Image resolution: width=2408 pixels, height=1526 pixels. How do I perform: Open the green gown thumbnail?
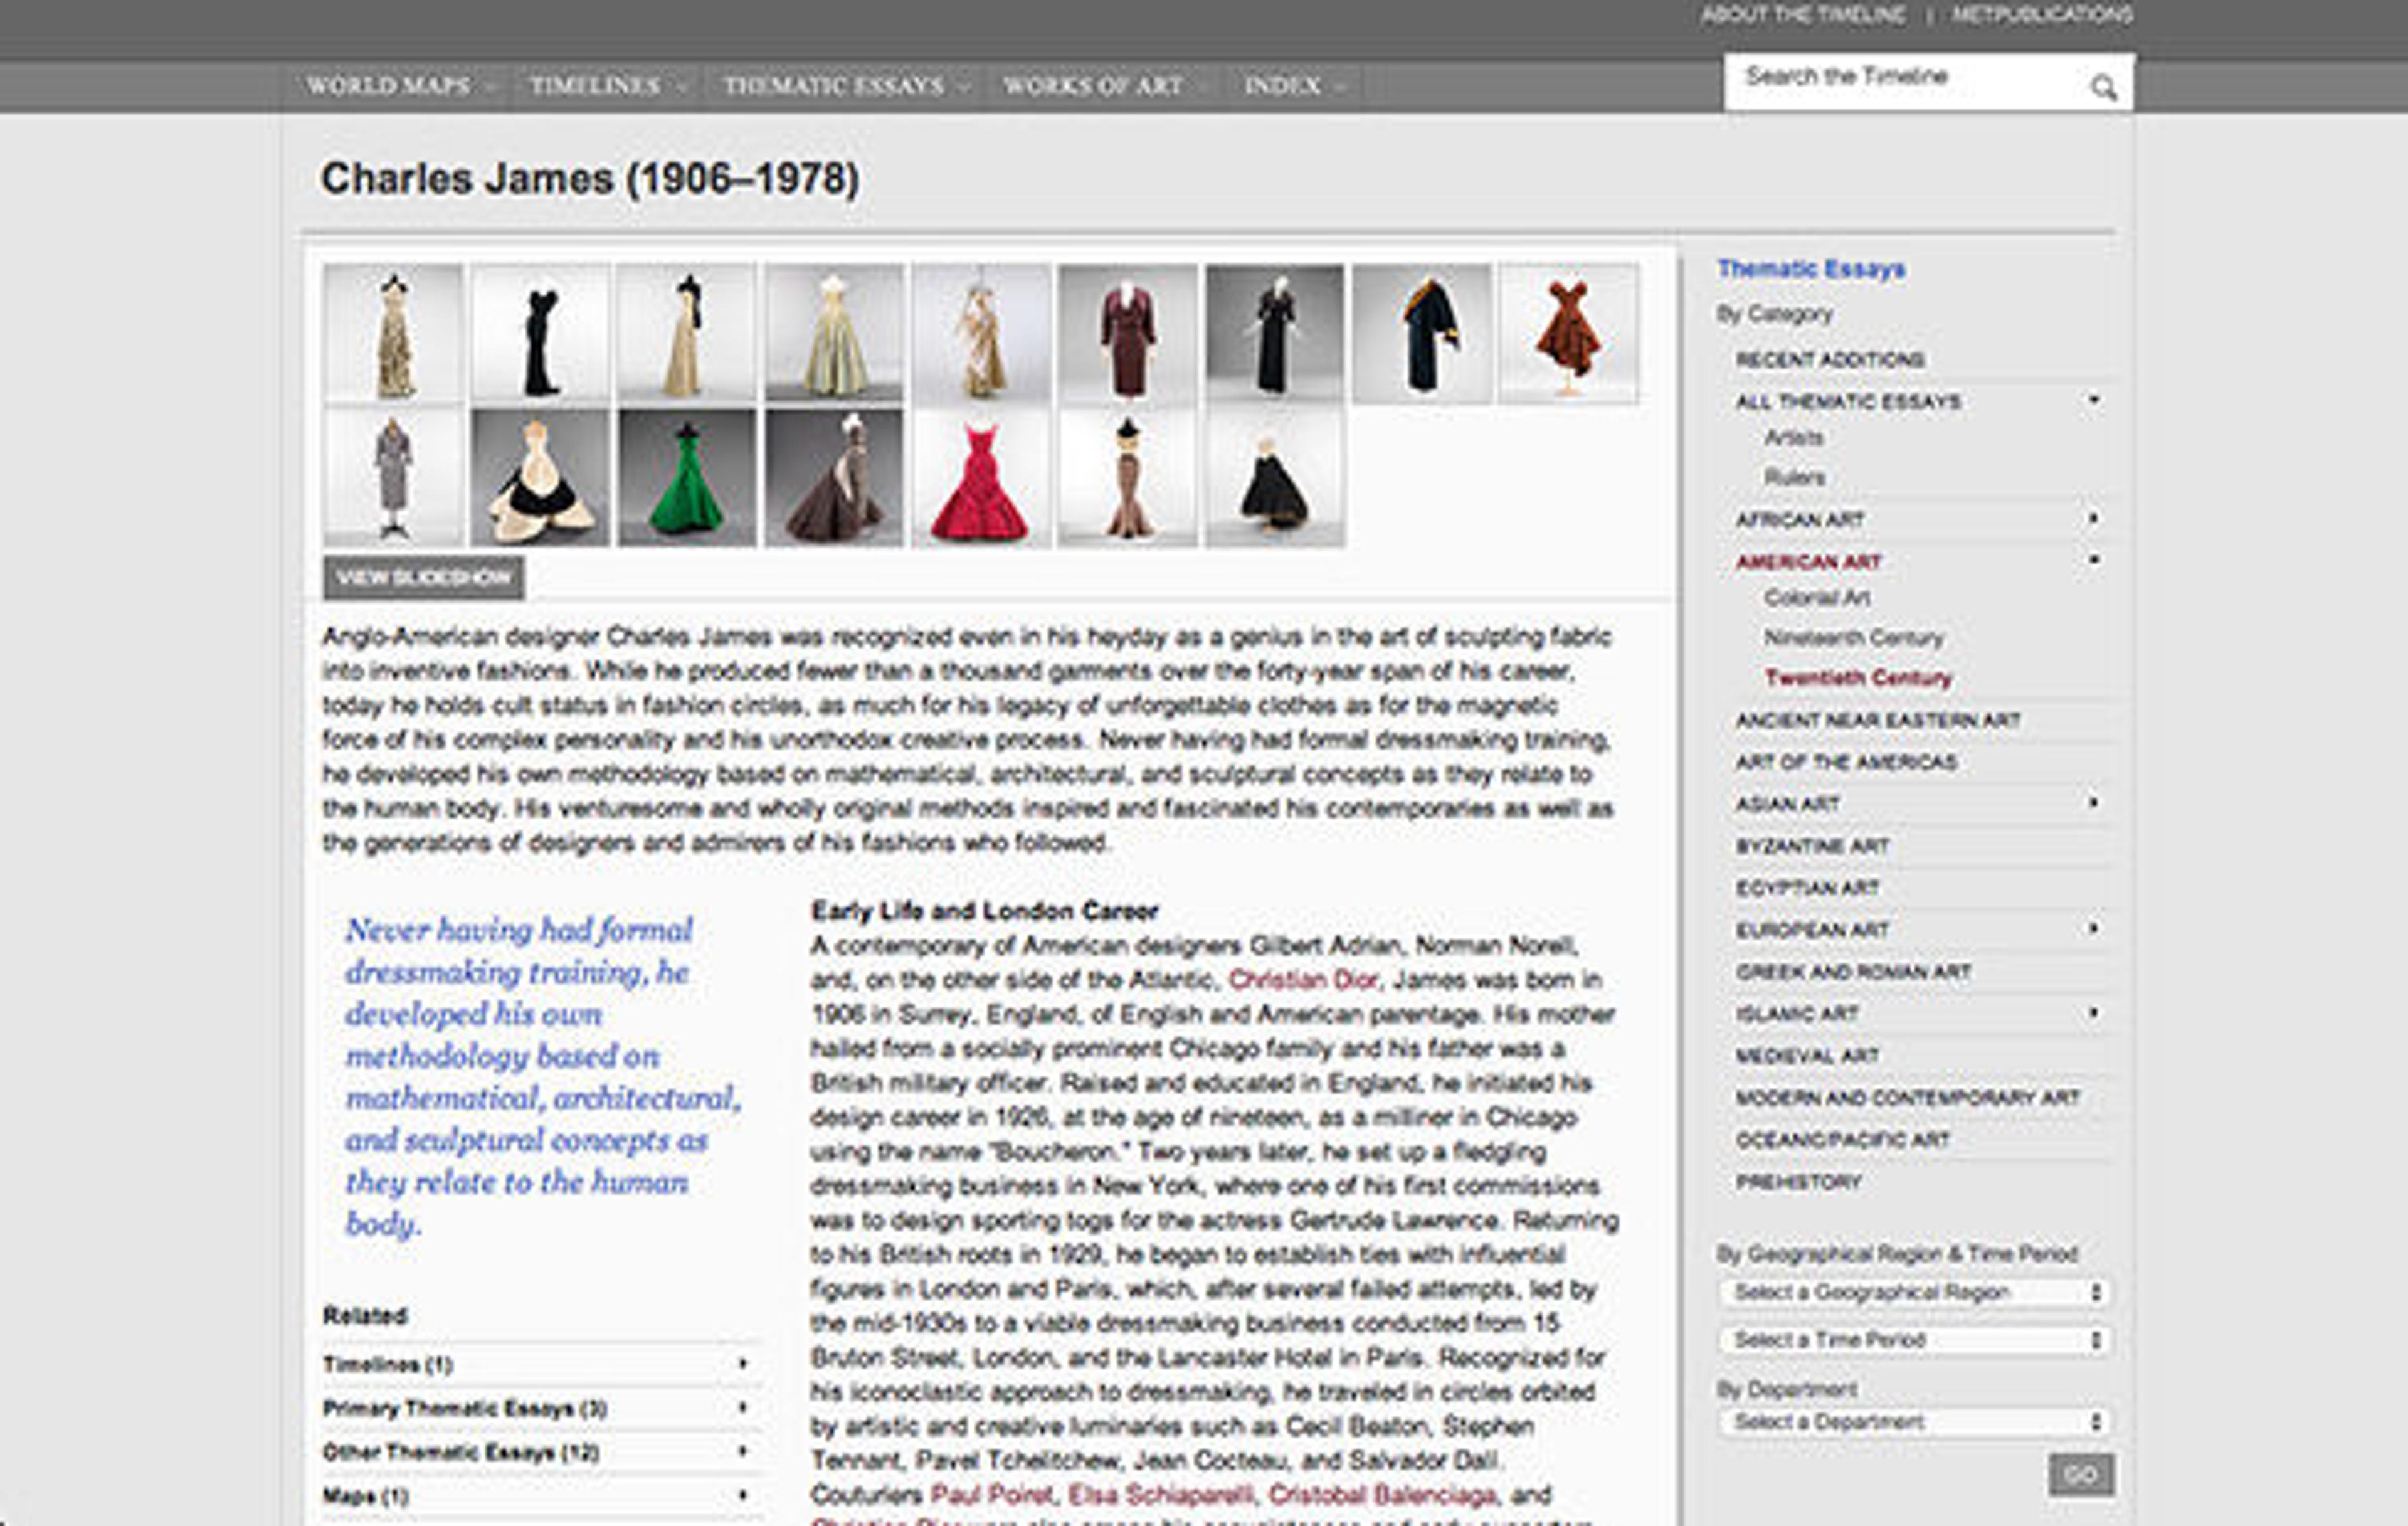pos(686,478)
